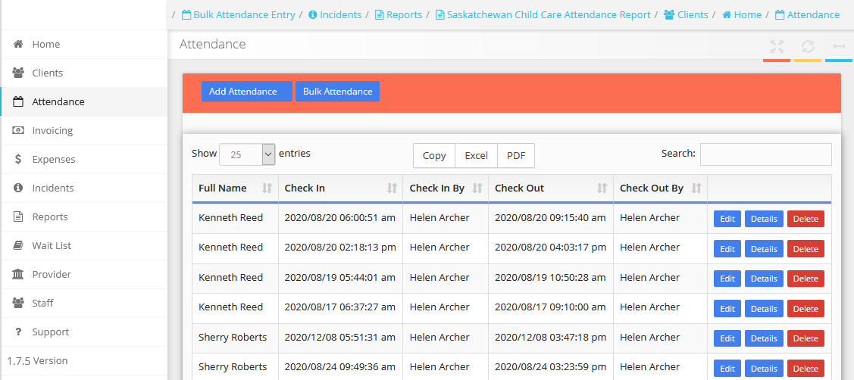Edit Kenneth Reed 2020/08/20 06:00:51 am entry
854x380 pixels.
pos(727,219)
